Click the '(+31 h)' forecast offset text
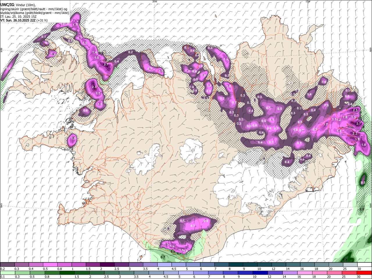 (42, 20)
